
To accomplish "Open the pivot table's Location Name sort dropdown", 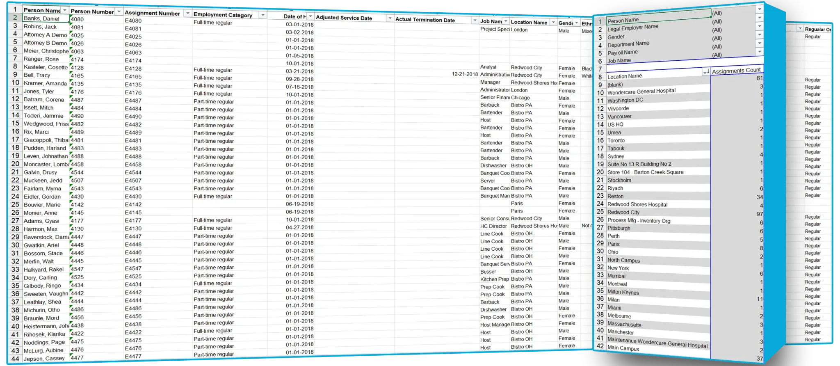I will [x=705, y=72].
